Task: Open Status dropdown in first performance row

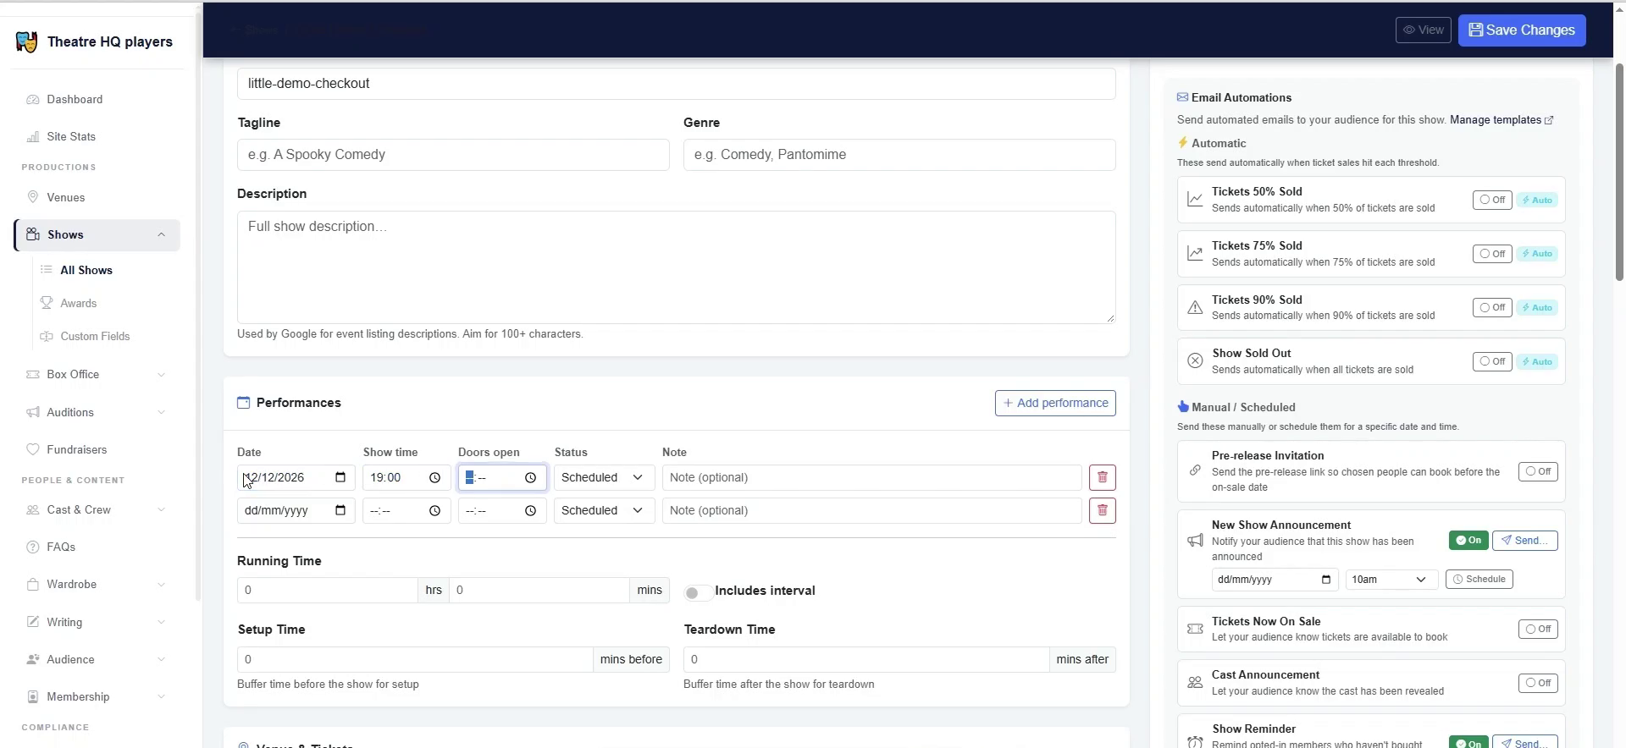Action: pyautogui.click(x=604, y=477)
